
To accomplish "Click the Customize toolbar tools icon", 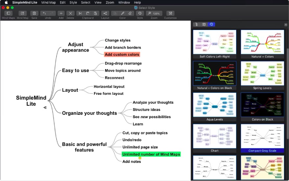I will 170,13.
